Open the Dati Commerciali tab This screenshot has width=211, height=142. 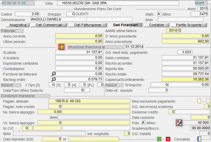[48, 25]
